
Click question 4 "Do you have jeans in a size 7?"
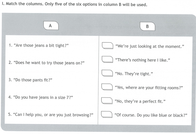[x=41, y=97]
